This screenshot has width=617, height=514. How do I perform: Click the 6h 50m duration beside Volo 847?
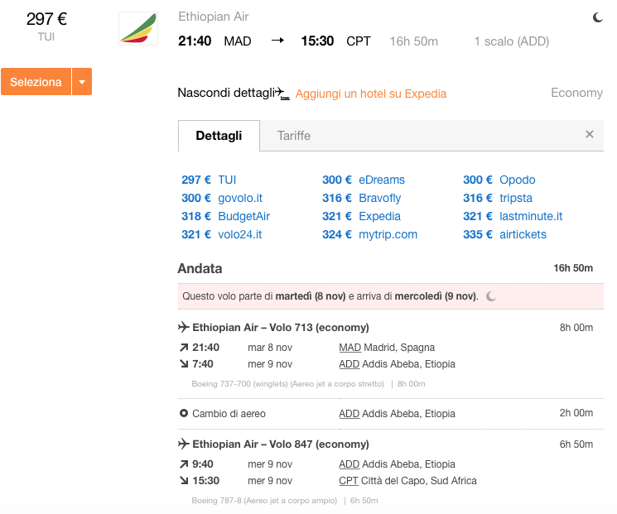(x=576, y=444)
